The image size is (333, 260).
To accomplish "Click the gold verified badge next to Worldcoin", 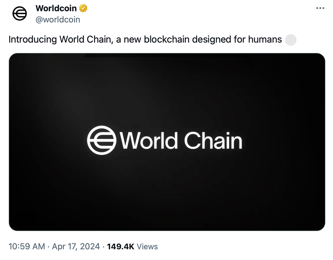I will tap(82, 8).
